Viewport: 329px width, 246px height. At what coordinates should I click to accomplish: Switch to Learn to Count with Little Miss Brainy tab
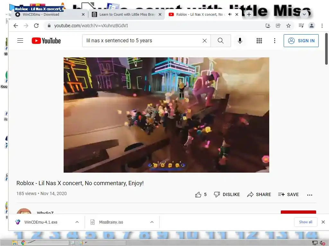tap(127, 14)
